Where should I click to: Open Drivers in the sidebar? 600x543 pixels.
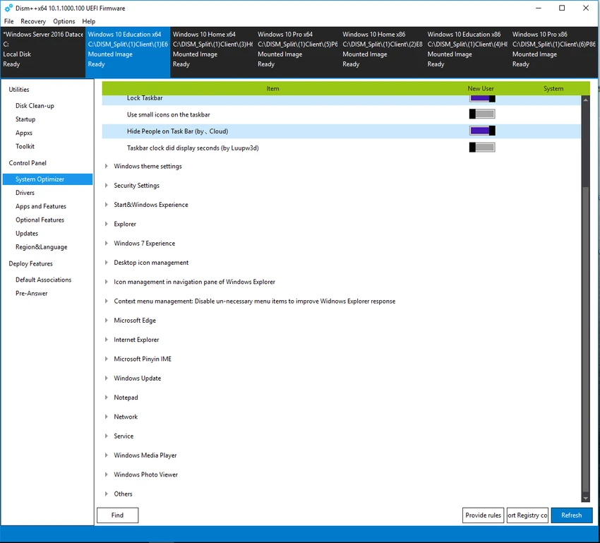pos(25,193)
